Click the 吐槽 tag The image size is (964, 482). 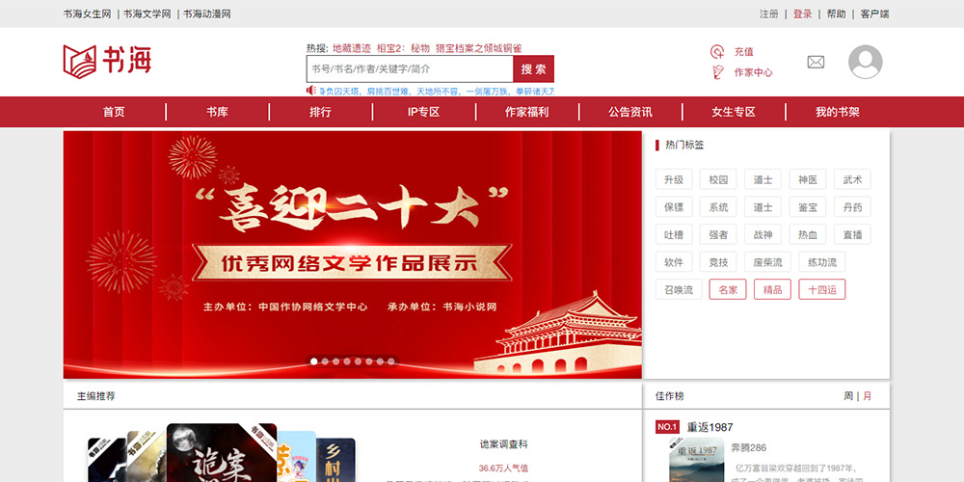[674, 234]
